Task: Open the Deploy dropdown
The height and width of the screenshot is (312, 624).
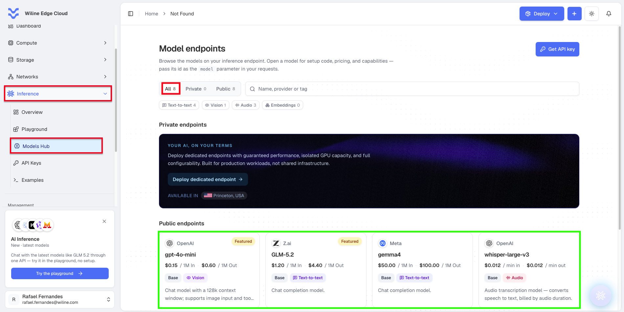Action: [542, 14]
